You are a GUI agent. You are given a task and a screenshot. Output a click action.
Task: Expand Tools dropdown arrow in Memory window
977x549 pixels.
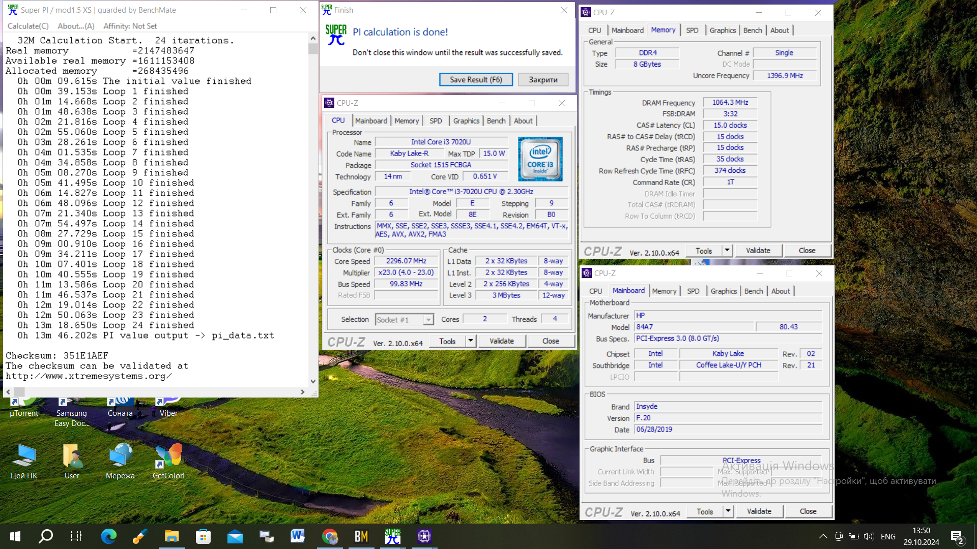[x=727, y=251]
